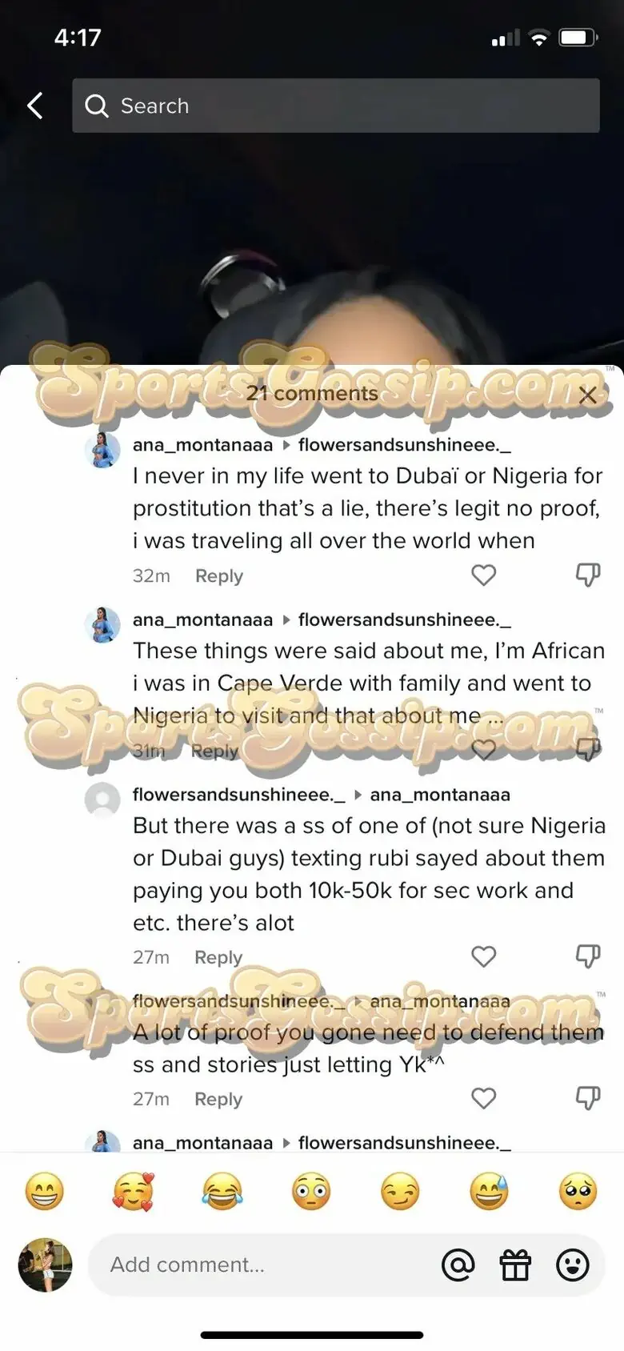Tap the Search input field
The width and height of the screenshot is (624, 1351).
click(336, 106)
